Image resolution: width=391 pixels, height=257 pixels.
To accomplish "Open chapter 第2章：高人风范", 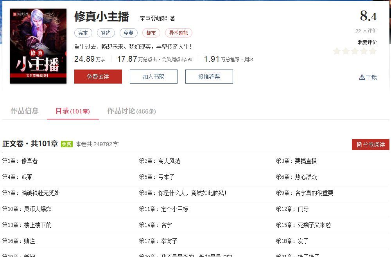I will pyautogui.click(x=160, y=161).
